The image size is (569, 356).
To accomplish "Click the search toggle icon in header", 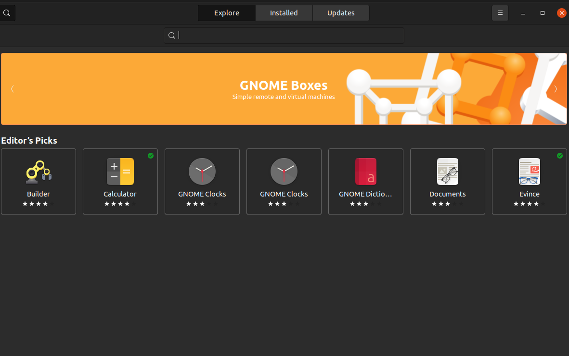I will pyautogui.click(x=7, y=13).
